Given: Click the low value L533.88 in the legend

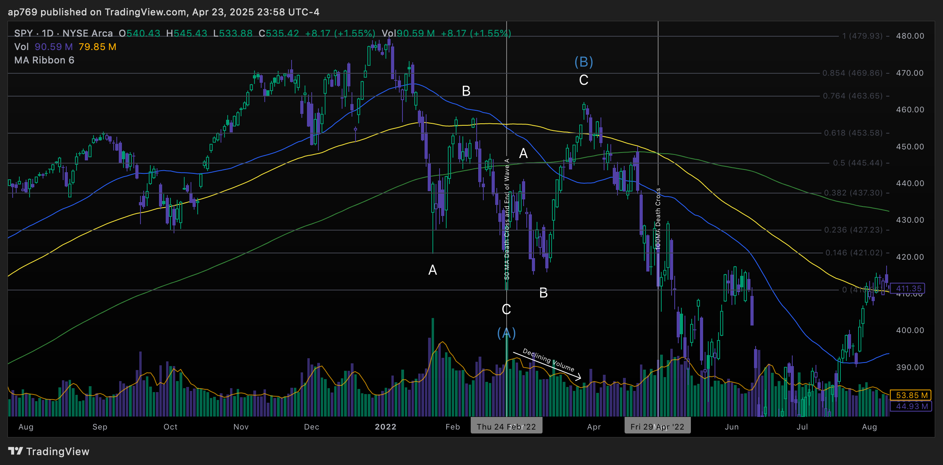Looking at the screenshot, I should click(x=233, y=33).
